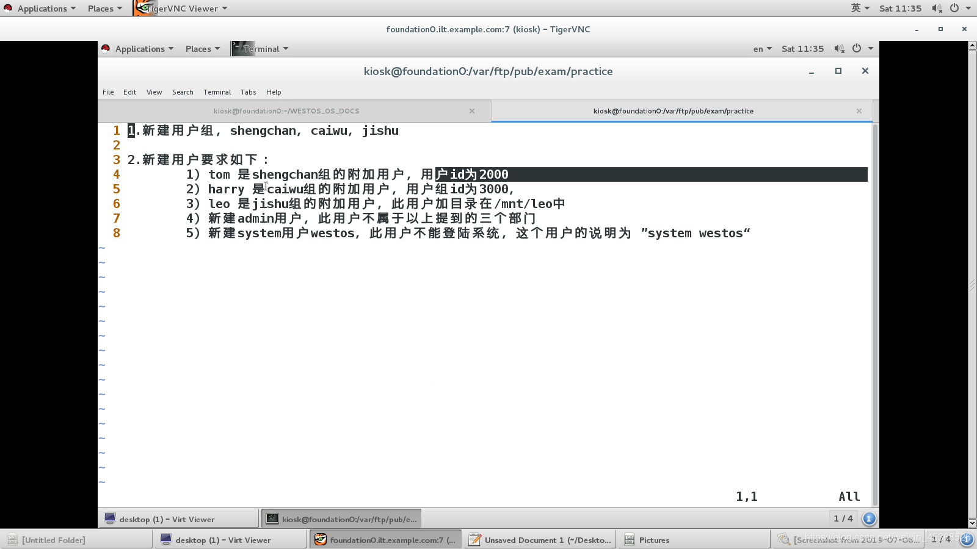This screenshot has height=549, width=977.
Task: Select desktop (1) - Virt Viewer in inner taskbar
Action: pyautogui.click(x=178, y=519)
